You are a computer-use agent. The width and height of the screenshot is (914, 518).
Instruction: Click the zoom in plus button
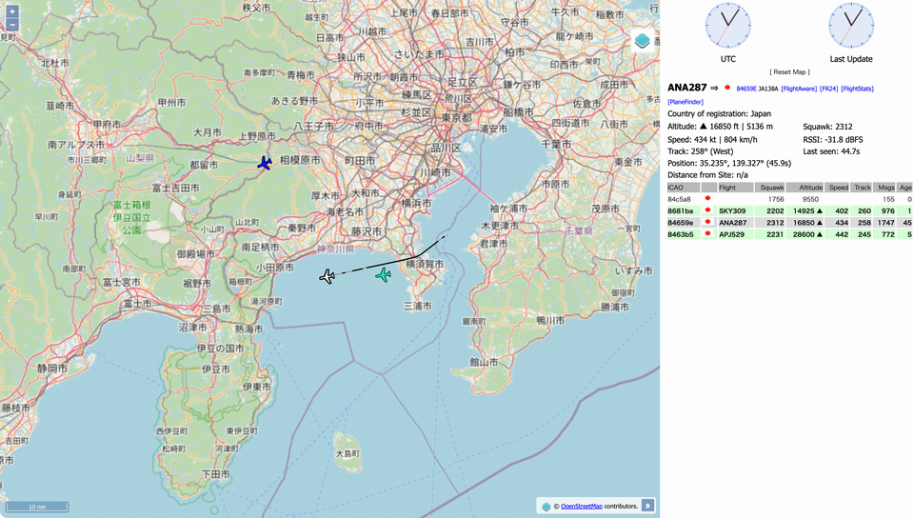tap(12, 12)
